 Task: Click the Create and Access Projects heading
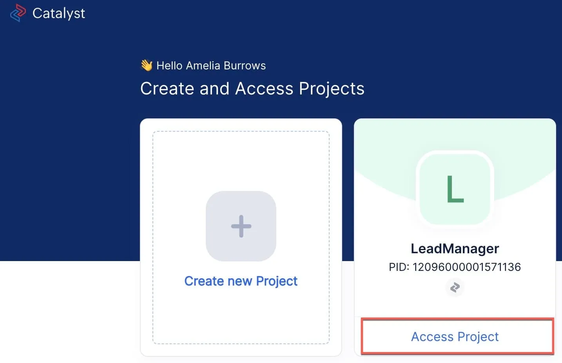click(252, 89)
